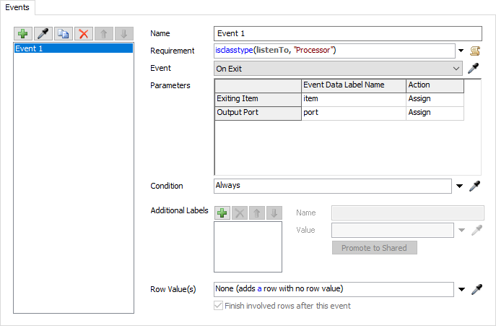Select Event 1 in the events list

74,48
